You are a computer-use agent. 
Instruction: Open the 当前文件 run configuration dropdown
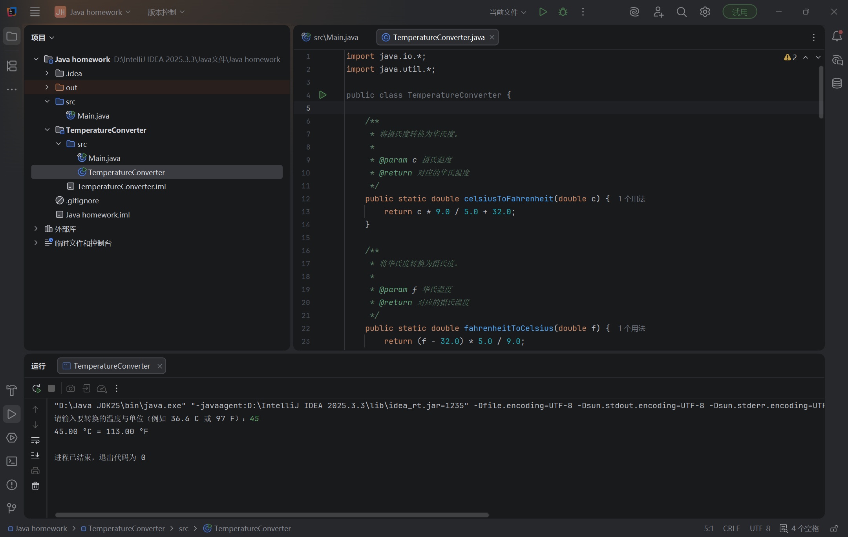click(507, 12)
